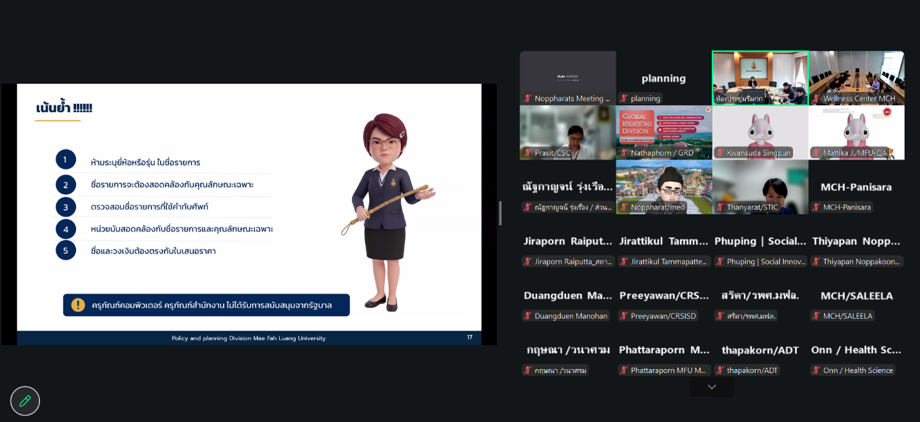Select the Noppharats Meeting video tile
The height and width of the screenshot is (422, 920).
(568, 78)
